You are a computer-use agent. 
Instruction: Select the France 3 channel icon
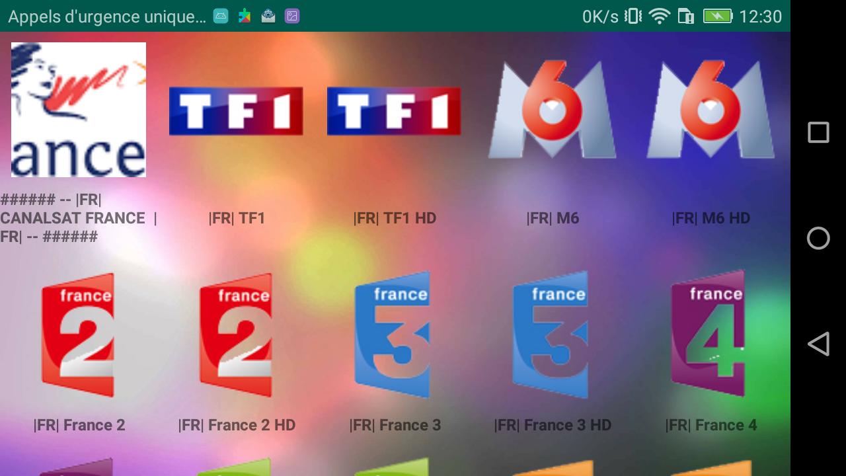tap(394, 335)
